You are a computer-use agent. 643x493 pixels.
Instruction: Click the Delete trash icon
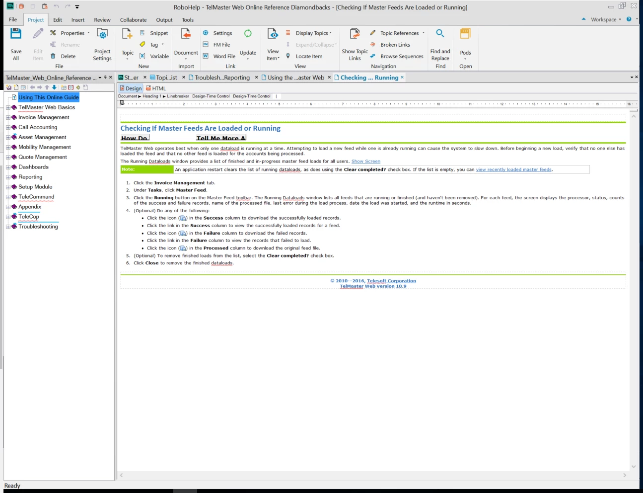point(53,56)
